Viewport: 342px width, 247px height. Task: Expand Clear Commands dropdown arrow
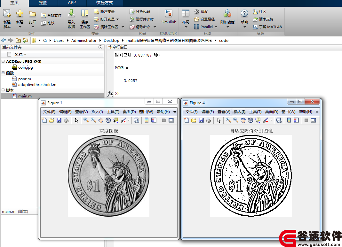(x=155, y=27)
